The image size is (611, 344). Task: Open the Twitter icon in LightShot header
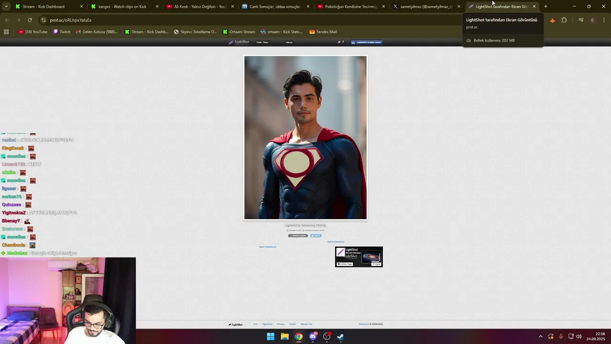point(339,42)
